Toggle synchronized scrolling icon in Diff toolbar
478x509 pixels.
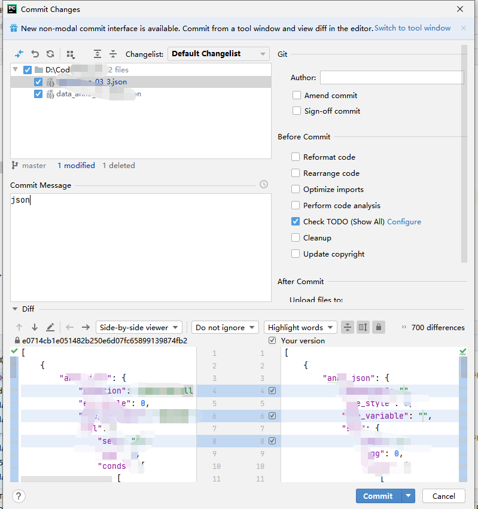364,327
